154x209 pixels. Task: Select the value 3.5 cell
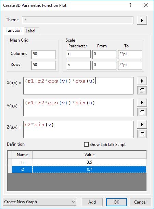[89, 162]
